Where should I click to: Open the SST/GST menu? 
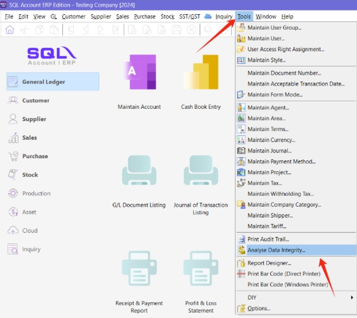coord(190,17)
